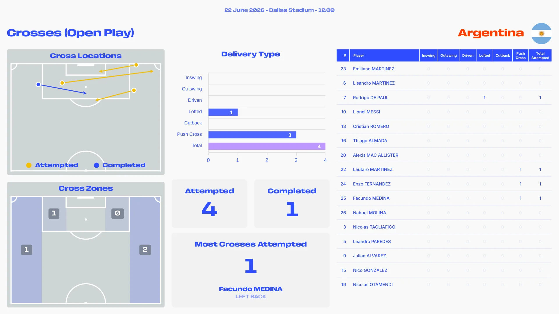Sort table by the Player column header
The width and height of the screenshot is (559, 314).
[x=384, y=56]
